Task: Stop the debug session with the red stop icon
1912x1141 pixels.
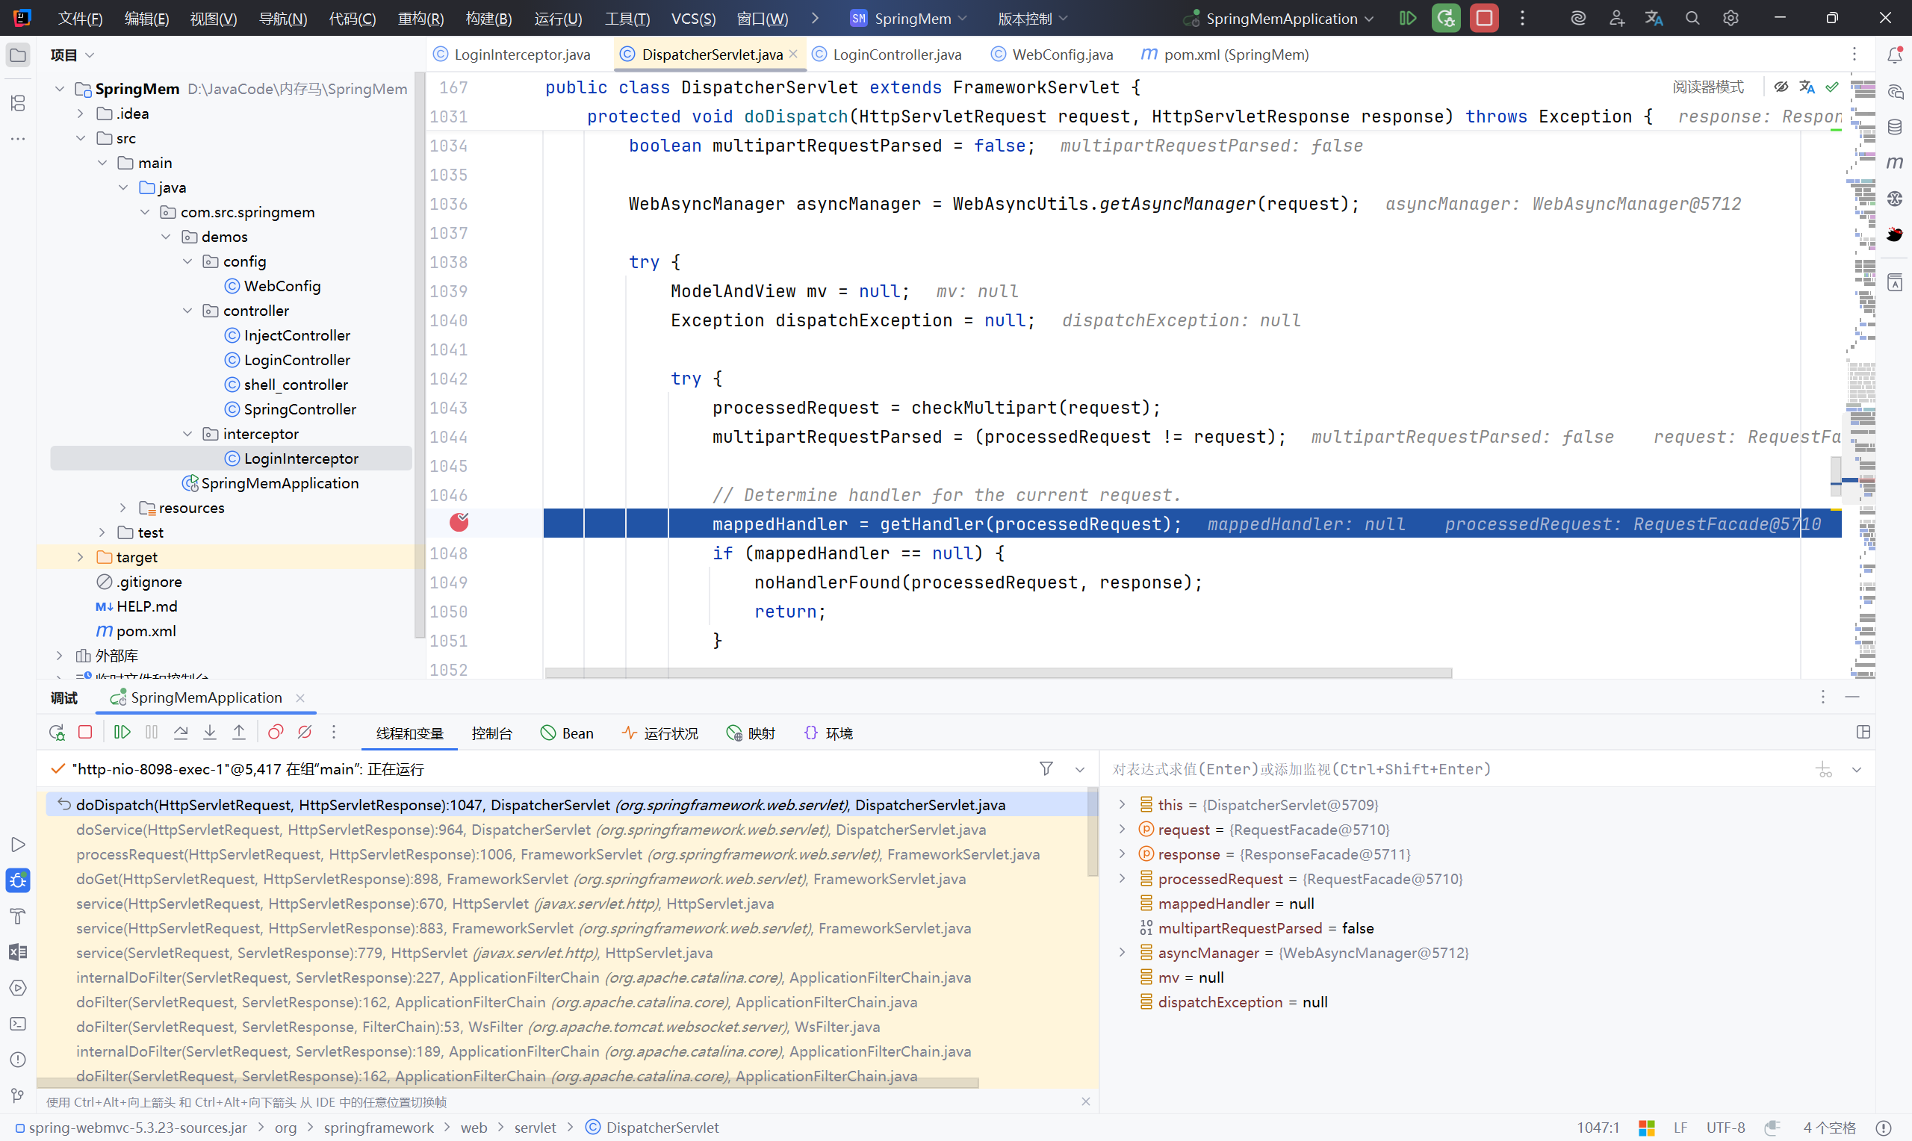Action: click(85, 733)
